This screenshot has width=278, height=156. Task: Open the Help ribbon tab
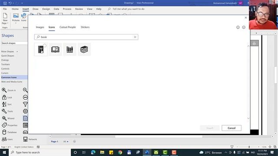coord(99,9)
